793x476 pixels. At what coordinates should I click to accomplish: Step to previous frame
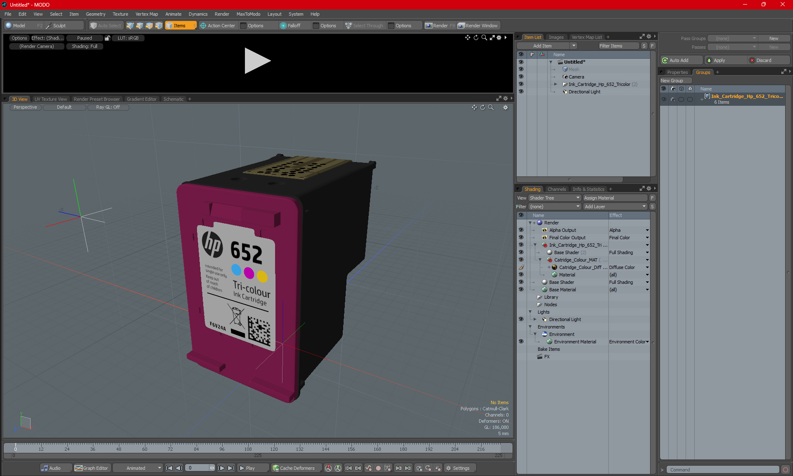(179, 468)
